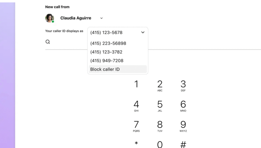This screenshot has height=148, width=261.
Task: Click the current caller ID (415) 123-5678
Action: (106, 32)
